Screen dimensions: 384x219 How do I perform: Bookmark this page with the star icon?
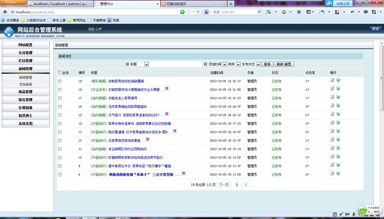[188, 12]
